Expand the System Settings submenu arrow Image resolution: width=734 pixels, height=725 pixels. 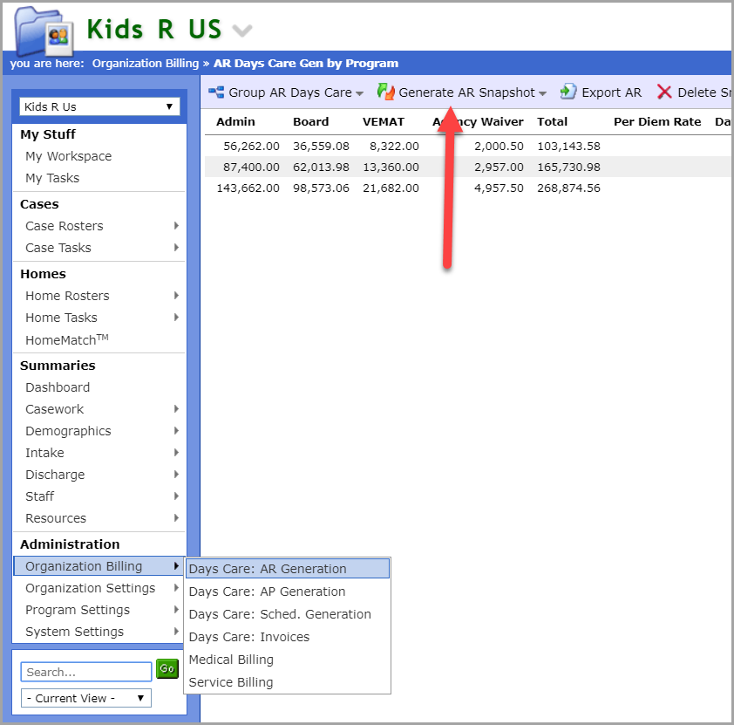[176, 631]
